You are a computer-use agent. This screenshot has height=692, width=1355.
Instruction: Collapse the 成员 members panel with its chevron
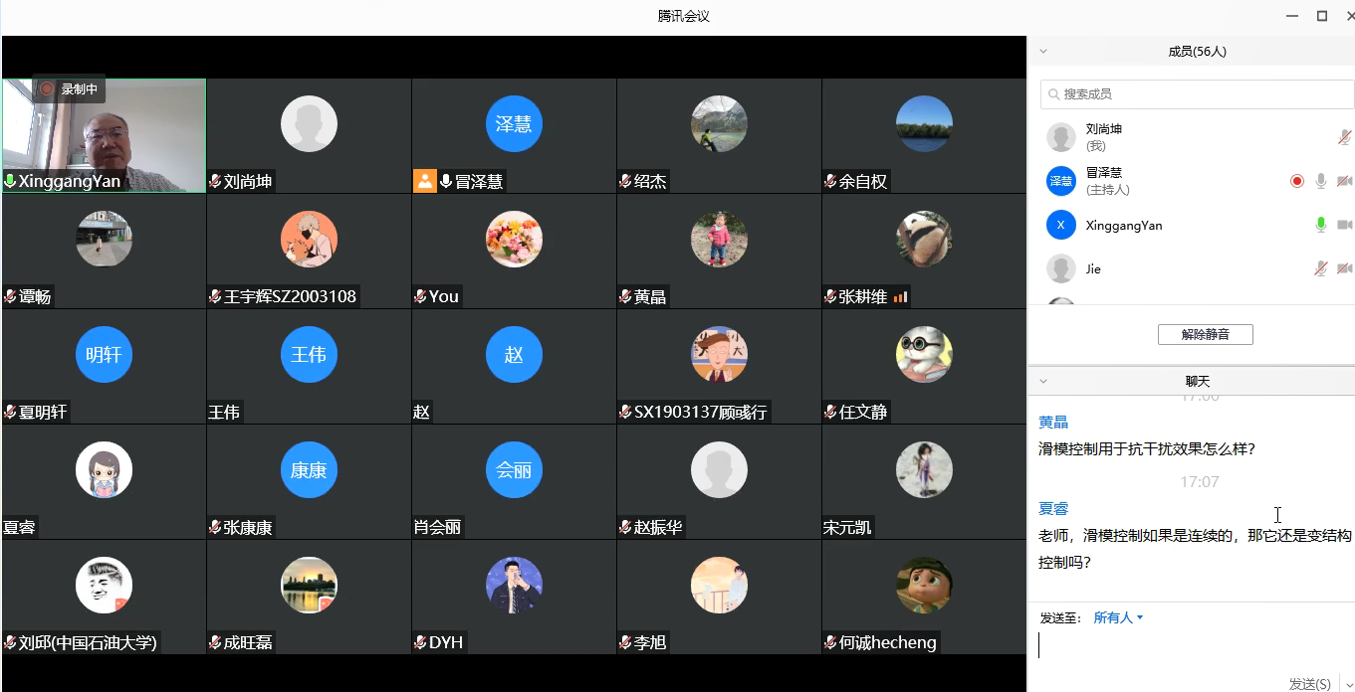tap(1042, 51)
